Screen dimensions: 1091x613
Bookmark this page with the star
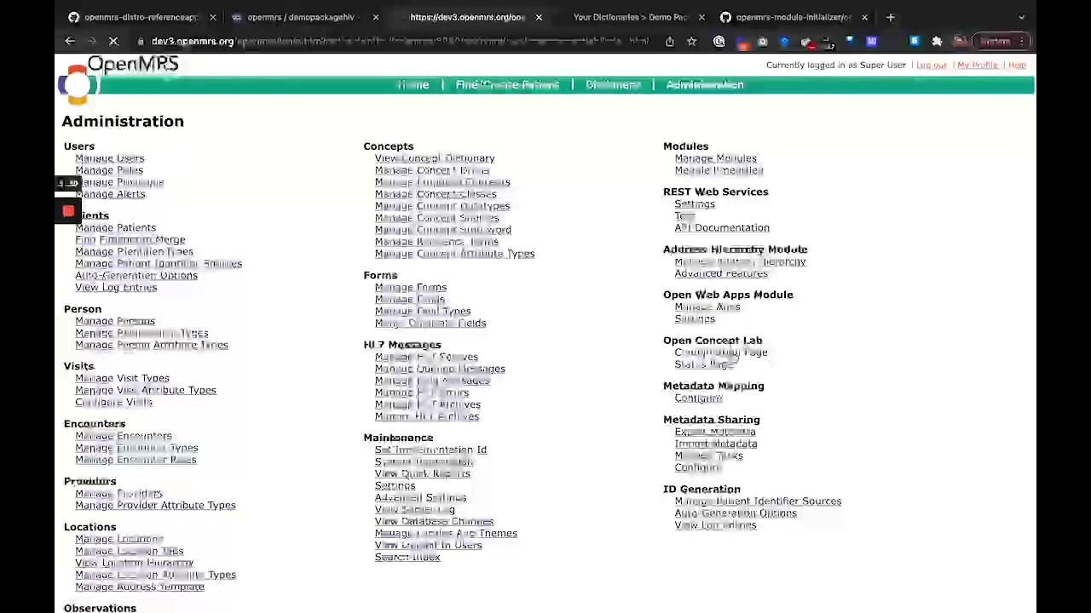691,41
